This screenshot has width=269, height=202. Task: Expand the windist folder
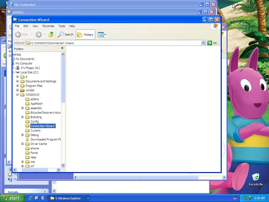18,90
